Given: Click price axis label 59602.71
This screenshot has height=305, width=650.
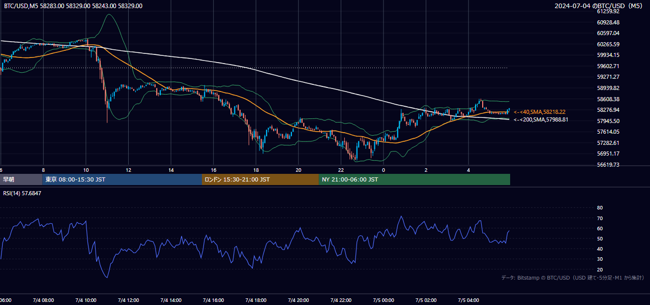Looking at the screenshot, I should (608, 66).
